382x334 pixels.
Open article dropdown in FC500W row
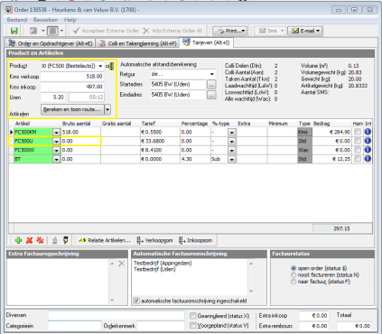[56, 150]
